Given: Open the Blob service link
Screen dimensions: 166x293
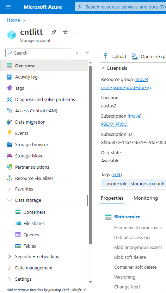Looking at the screenshot, I should tap(127, 217).
